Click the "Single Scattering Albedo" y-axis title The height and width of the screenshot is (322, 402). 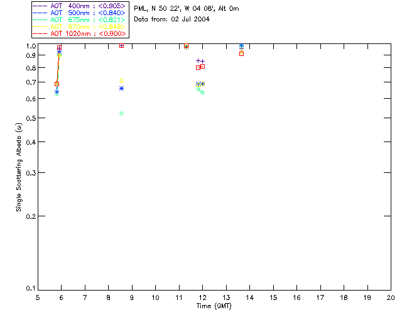coord(19,167)
